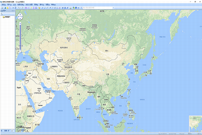This screenshot has width=202, height=135.
Task: Click the Egypt label on the map
Action: (x=19, y=88)
